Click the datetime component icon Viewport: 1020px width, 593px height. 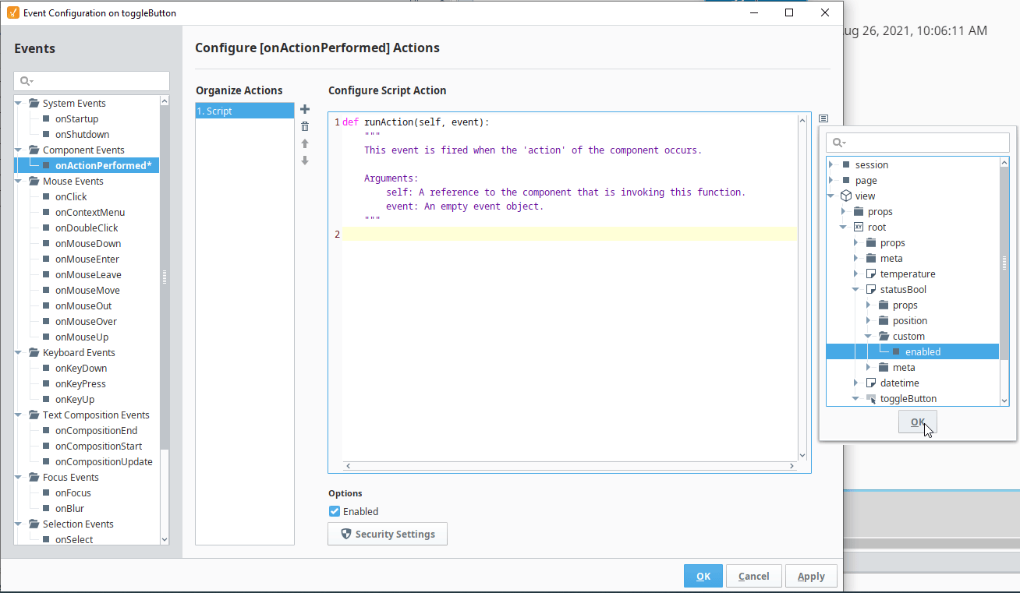(x=871, y=383)
